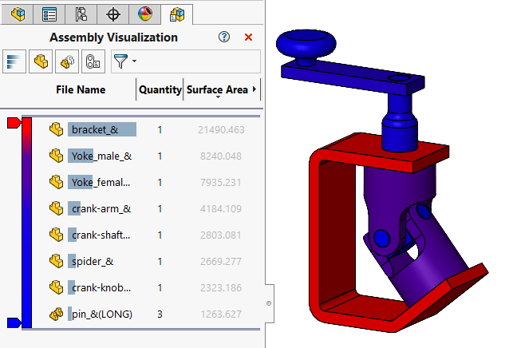The height and width of the screenshot is (348, 505).
Task: Click surface area value 2323.186
Action: coord(221,288)
